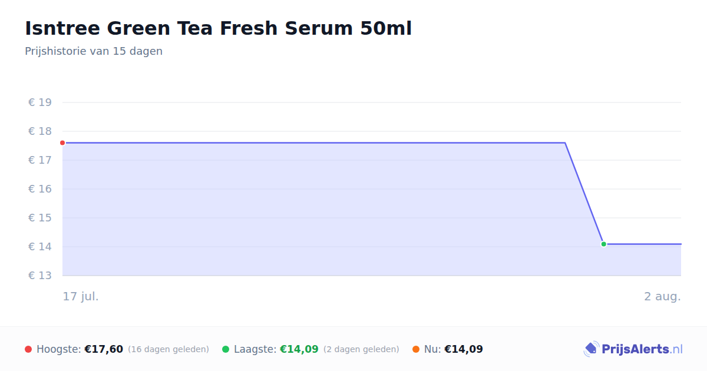Viewport: 707px width, 371px height.
Task: Click the green legend dot beside Laagste
Action: pyautogui.click(x=226, y=349)
